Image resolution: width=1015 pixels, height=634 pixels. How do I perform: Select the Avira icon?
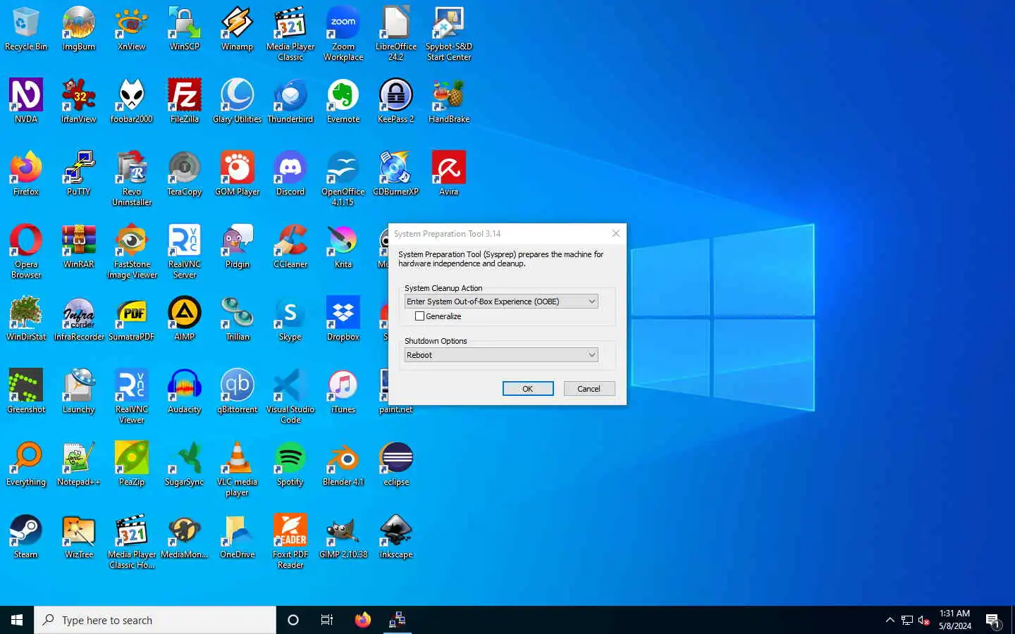[449, 175]
